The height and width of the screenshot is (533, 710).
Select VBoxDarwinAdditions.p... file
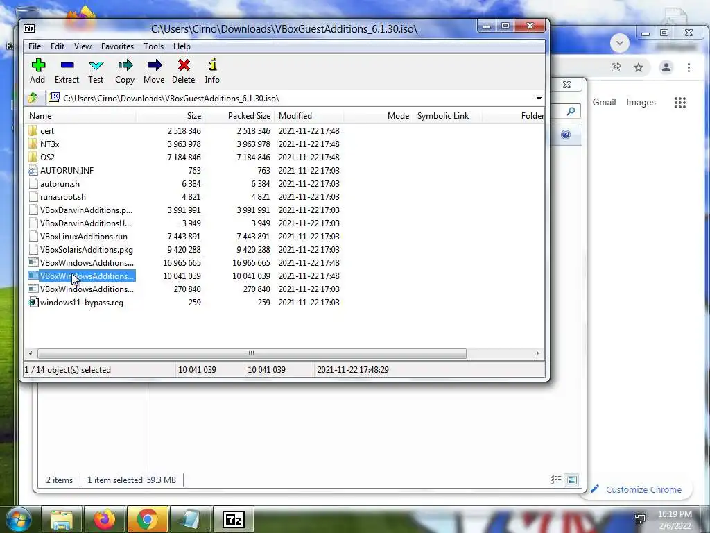coord(86,210)
